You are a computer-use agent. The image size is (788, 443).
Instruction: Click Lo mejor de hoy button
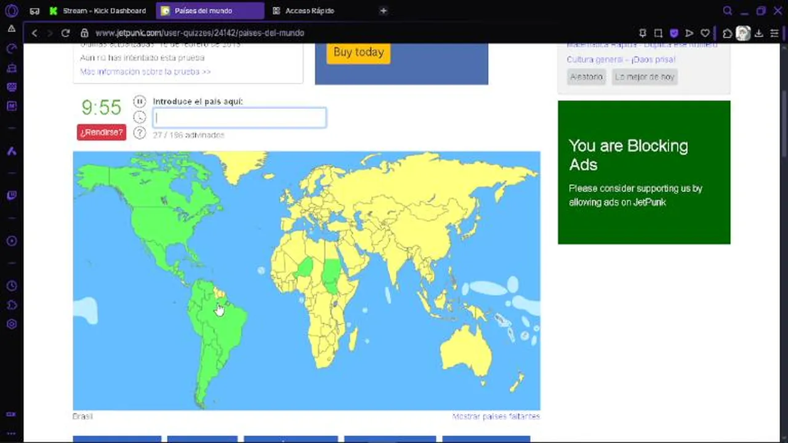click(x=645, y=77)
